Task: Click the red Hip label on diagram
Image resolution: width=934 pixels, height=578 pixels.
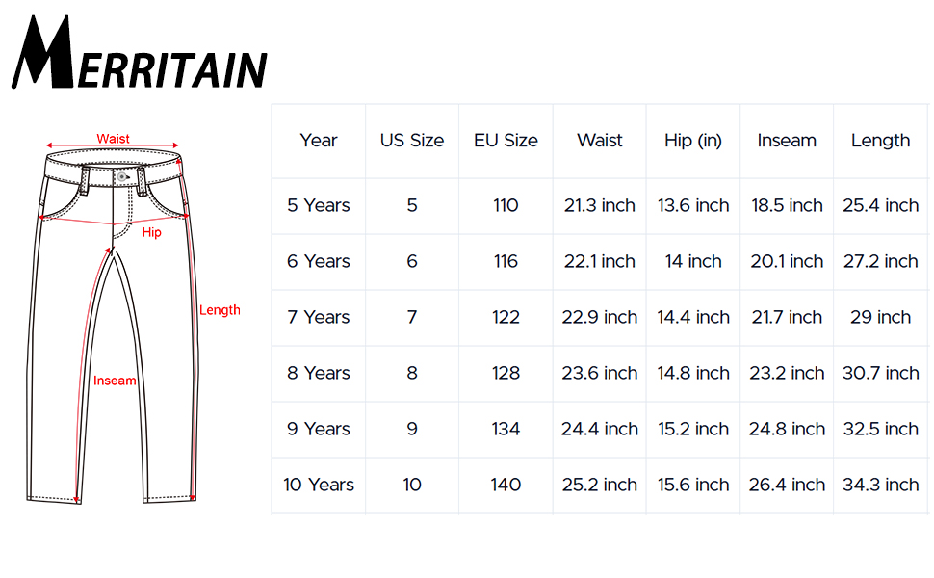Action: (151, 232)
